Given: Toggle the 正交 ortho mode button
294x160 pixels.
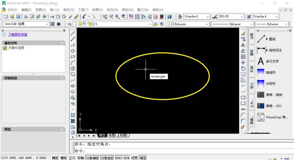Looking at the screenshot, I should click(72, 158).
